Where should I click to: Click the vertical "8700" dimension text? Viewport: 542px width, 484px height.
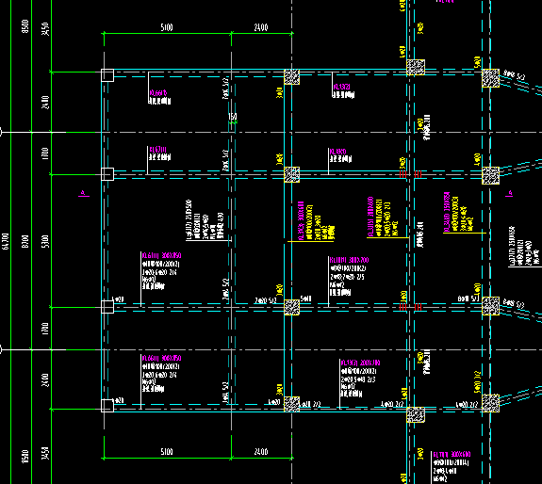coord(25,241)
